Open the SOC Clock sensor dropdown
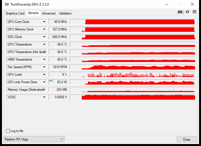The width and height of the screenshot is (201, 146). (x=27, y=37)
